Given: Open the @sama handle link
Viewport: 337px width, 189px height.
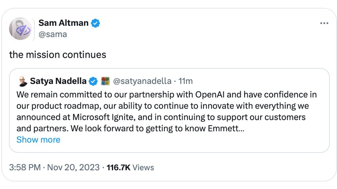Looking at the screenshot, I should click(x=53, y=34).
